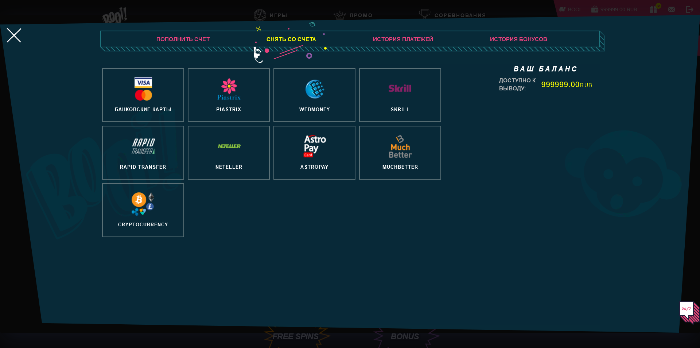Select Neteller payment method
The height and width of the screenshot is (348, 700).
[229, 153]
